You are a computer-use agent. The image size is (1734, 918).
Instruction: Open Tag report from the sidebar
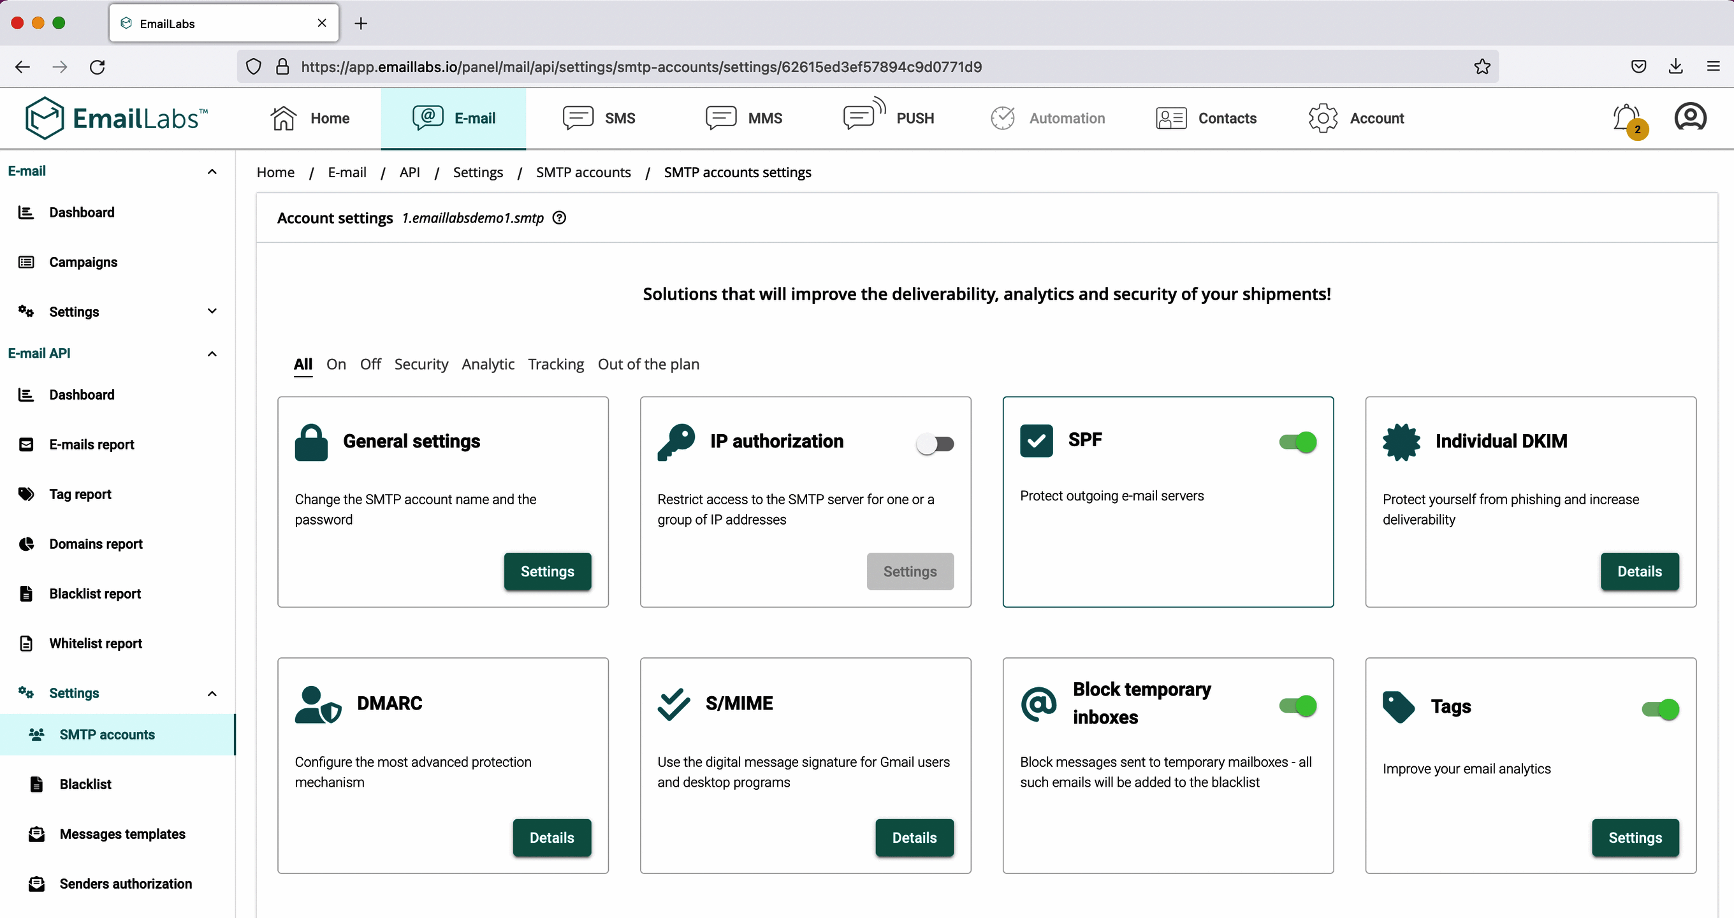pyautogui.click(x=80, y=493)
